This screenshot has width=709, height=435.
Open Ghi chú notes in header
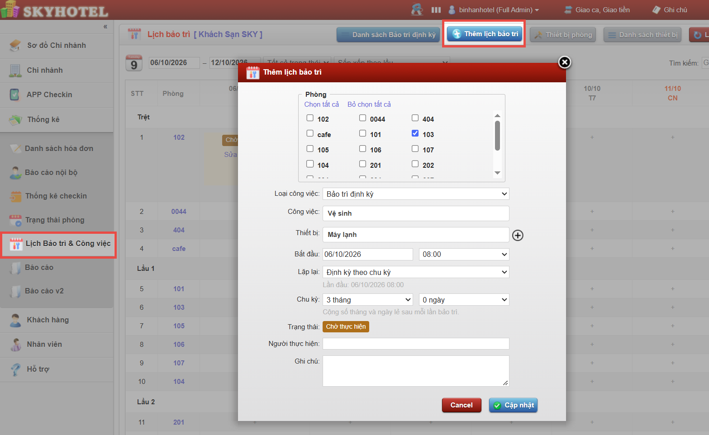[670, 9]
